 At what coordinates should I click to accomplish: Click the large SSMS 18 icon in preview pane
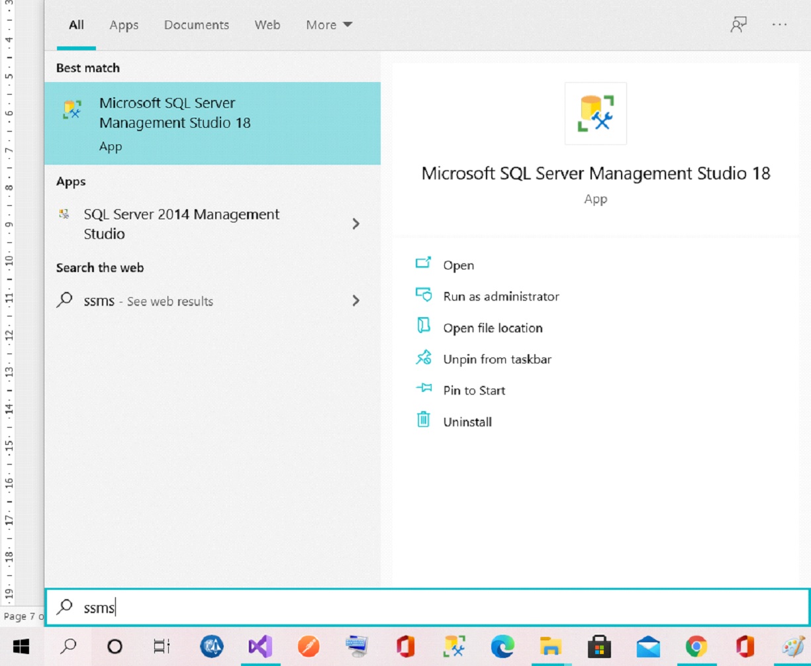tap(595, 113)
